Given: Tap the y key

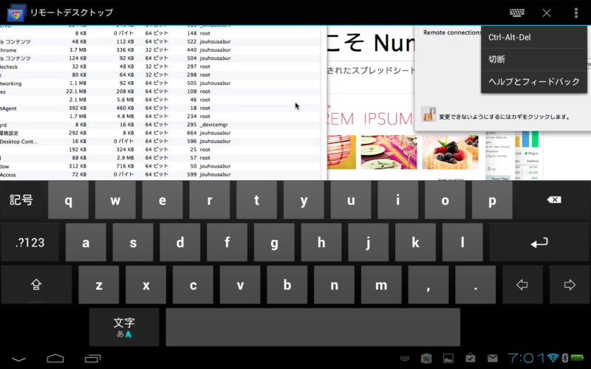Looking at the screenshot, I should tap(304, 200).
